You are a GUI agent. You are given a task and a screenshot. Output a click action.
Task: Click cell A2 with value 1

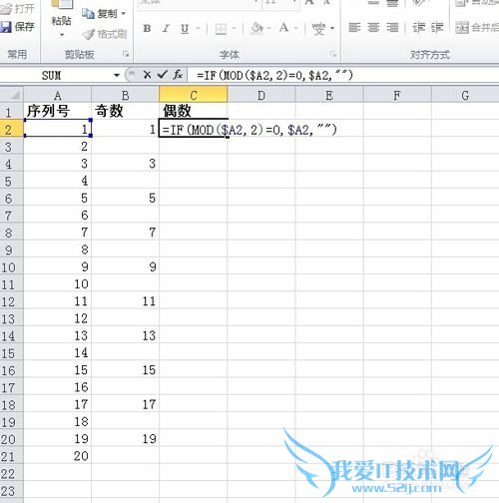(58, 129)
